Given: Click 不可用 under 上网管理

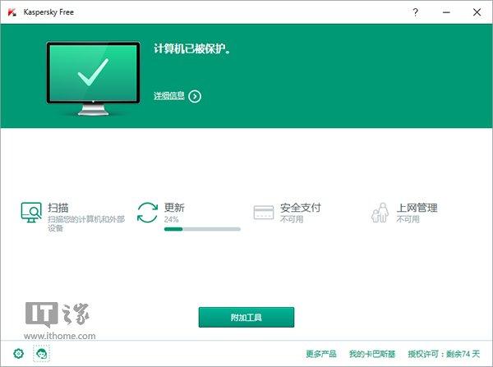Looking at the screenshot, I should coord(408,219).
